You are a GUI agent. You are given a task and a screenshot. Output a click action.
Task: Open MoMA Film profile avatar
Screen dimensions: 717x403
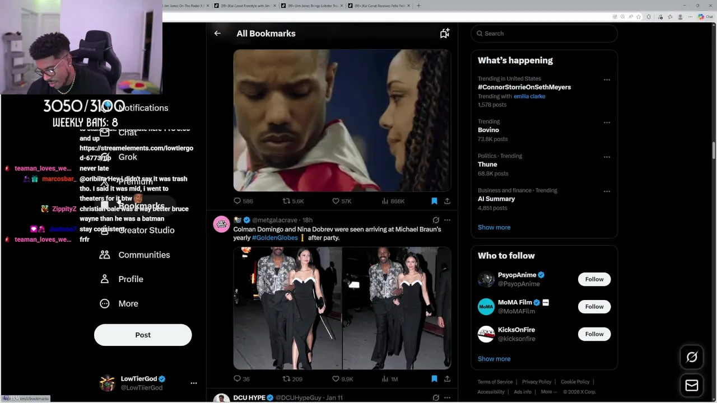tap(486, 307)
